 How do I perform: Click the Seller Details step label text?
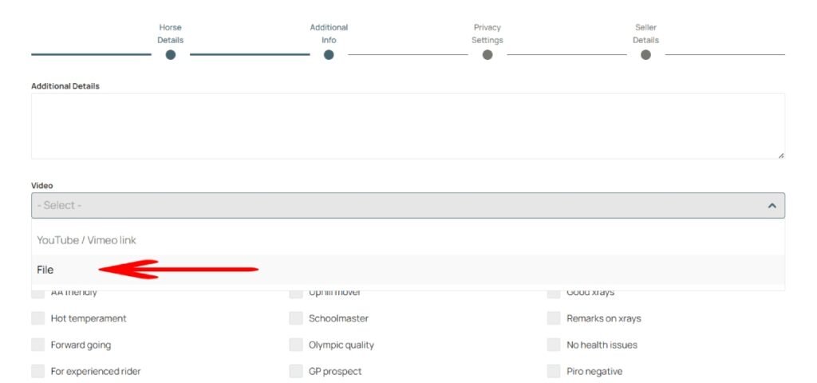click(x=645, y=34)
